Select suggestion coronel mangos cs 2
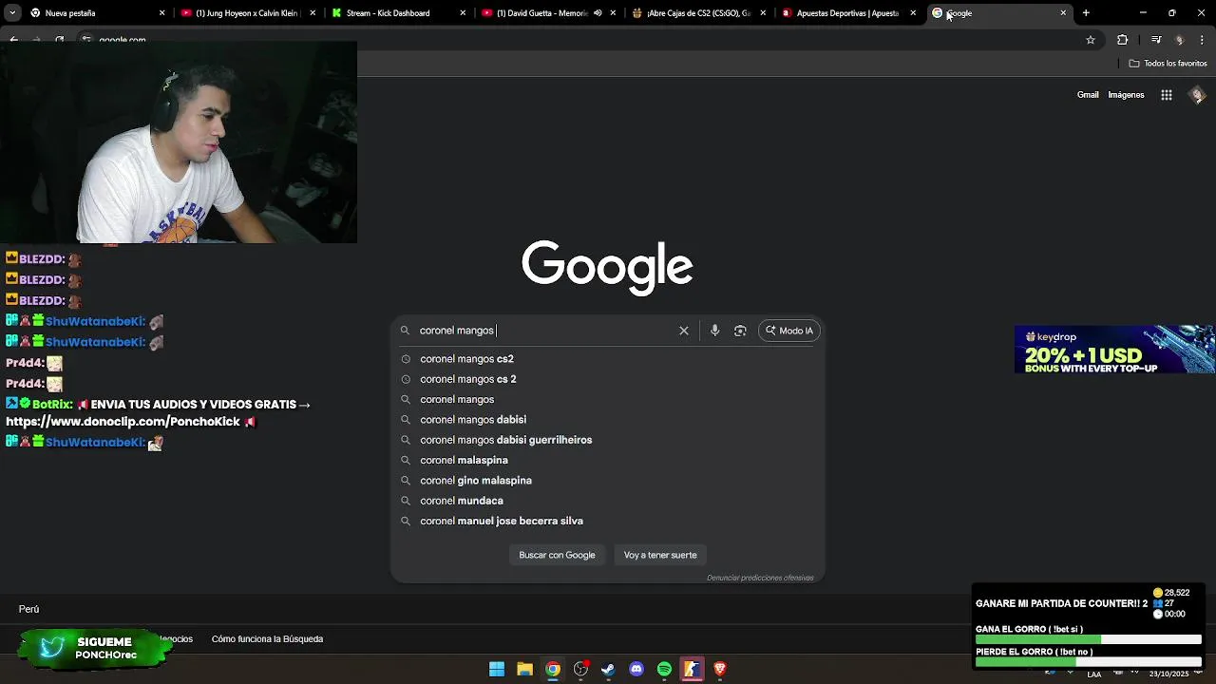The height and width of the screenshot is (684, 1216). pos(608,379)
